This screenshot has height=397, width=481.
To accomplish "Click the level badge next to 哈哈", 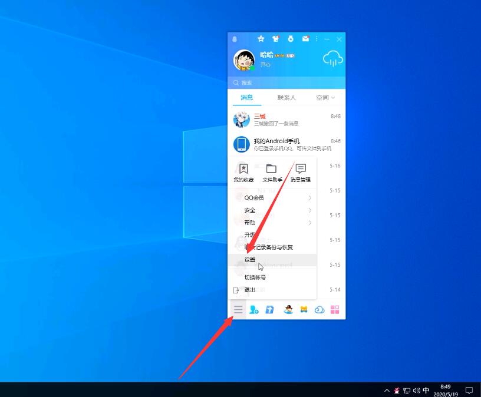I will 279,56.
